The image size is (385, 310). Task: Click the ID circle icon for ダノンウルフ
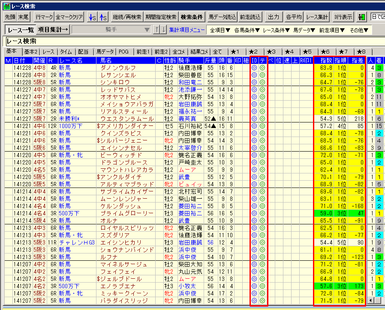point(254,68)
